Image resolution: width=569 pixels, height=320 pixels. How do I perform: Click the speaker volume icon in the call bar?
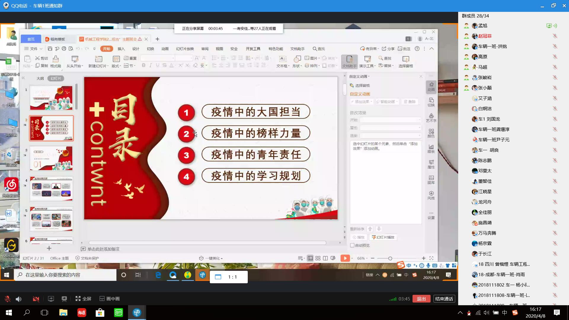tap(19, 299)
